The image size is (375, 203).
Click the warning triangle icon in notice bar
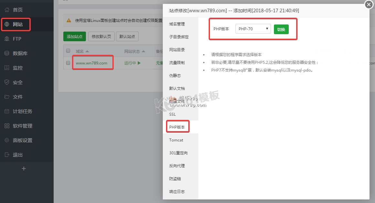69,21
